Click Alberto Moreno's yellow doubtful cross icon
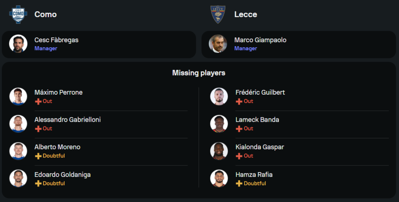Image resolution: width=399 pixels, height=202 pixels. tap(38, 156)
